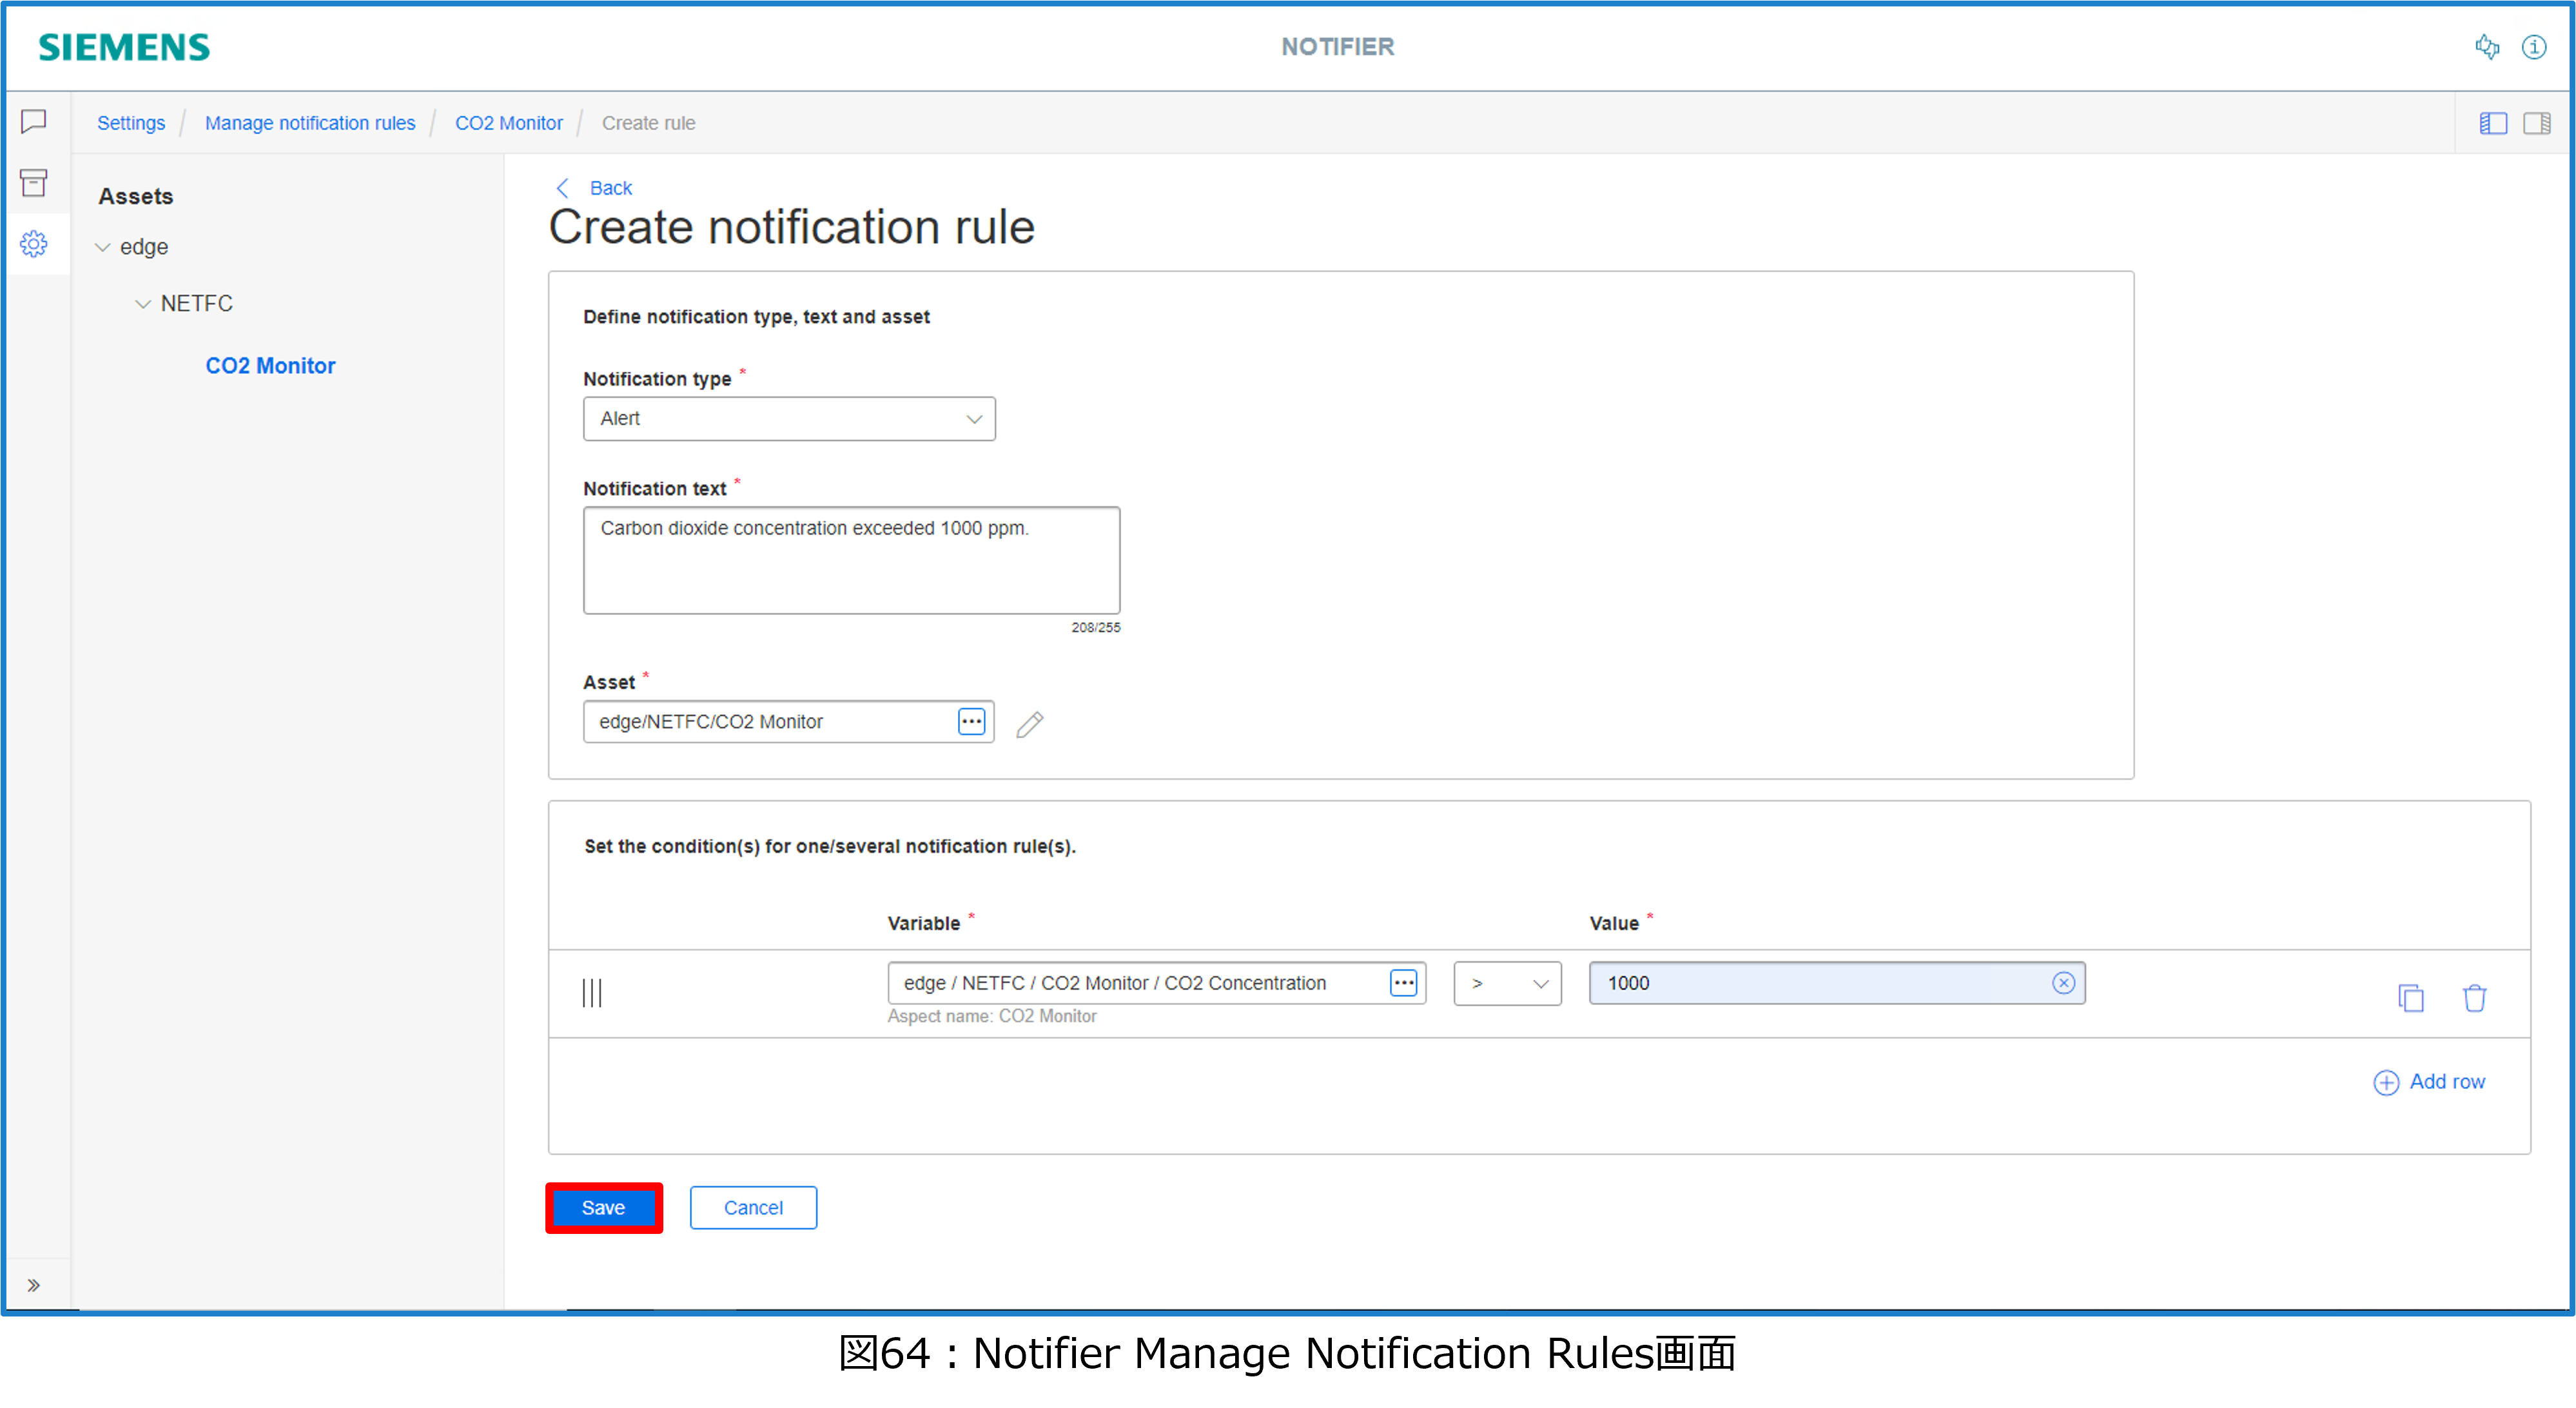
Task: Open the comparison operator dropdown
Action: [x=1507, y=984]
